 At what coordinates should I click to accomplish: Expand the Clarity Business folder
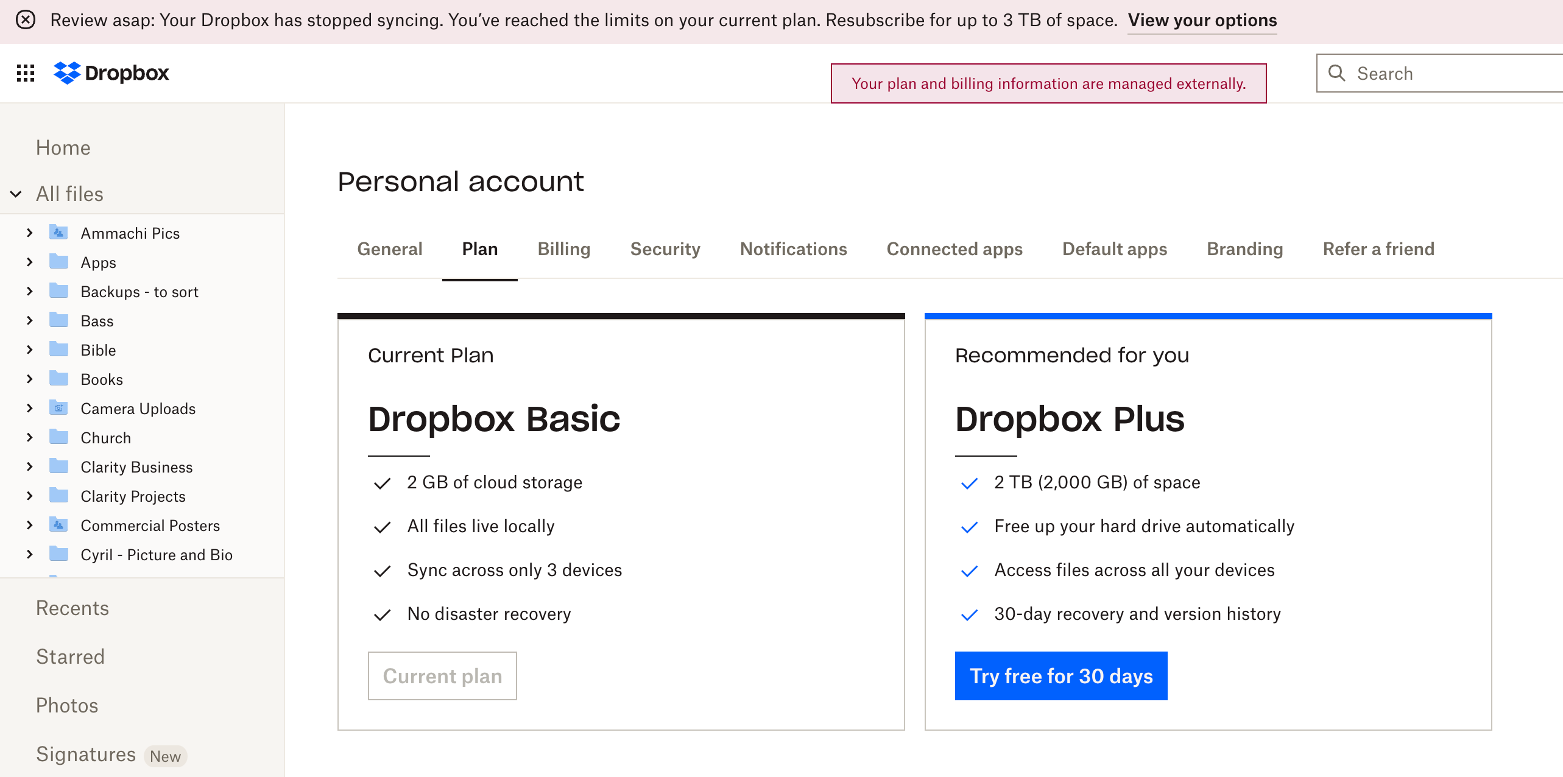pyautogui.click(x=30, y=466)
